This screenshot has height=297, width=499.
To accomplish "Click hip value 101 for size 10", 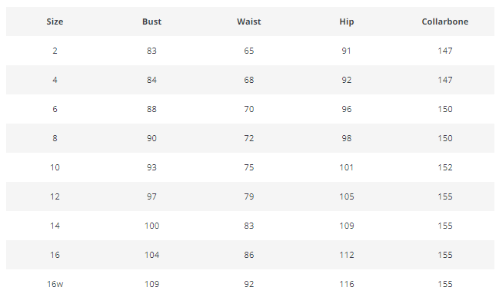I will (x=346, y=167).
